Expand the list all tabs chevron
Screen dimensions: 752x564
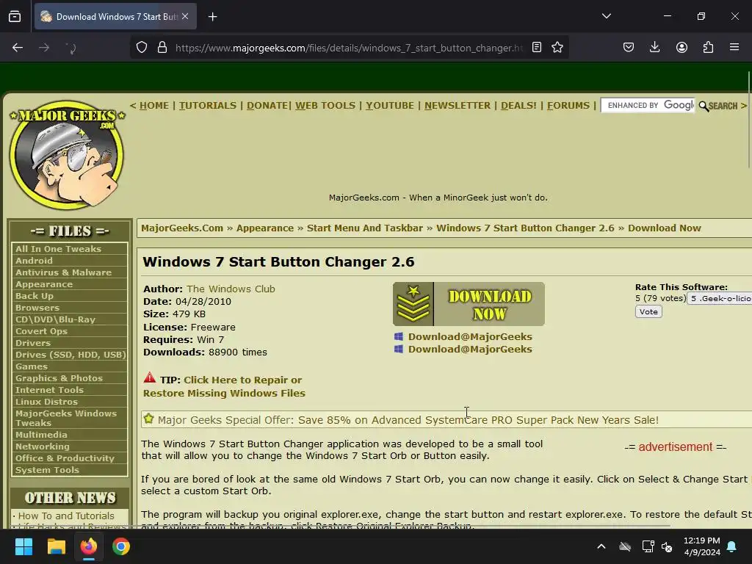pos(606,16)
